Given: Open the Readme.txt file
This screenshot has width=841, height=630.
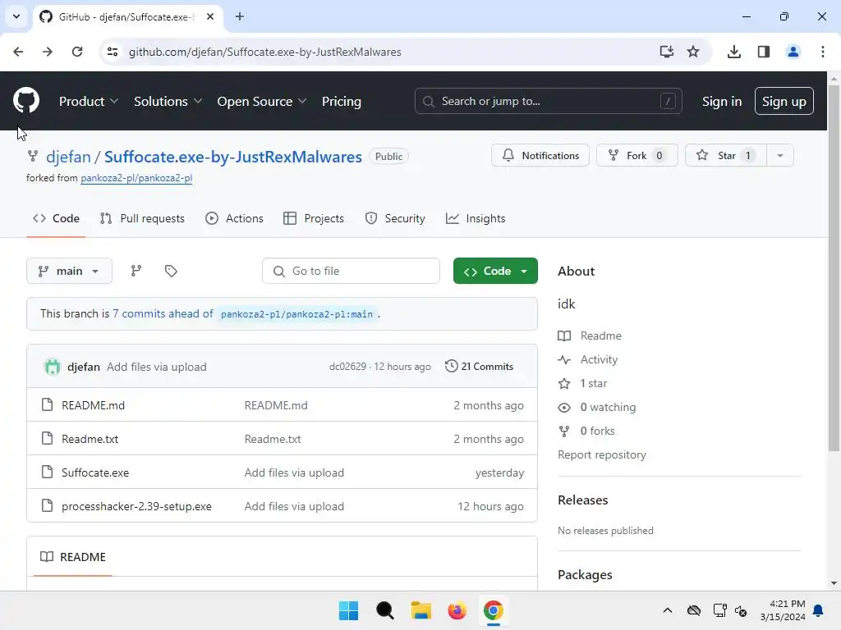Looking at the screenshot, I should pos(90,439).
